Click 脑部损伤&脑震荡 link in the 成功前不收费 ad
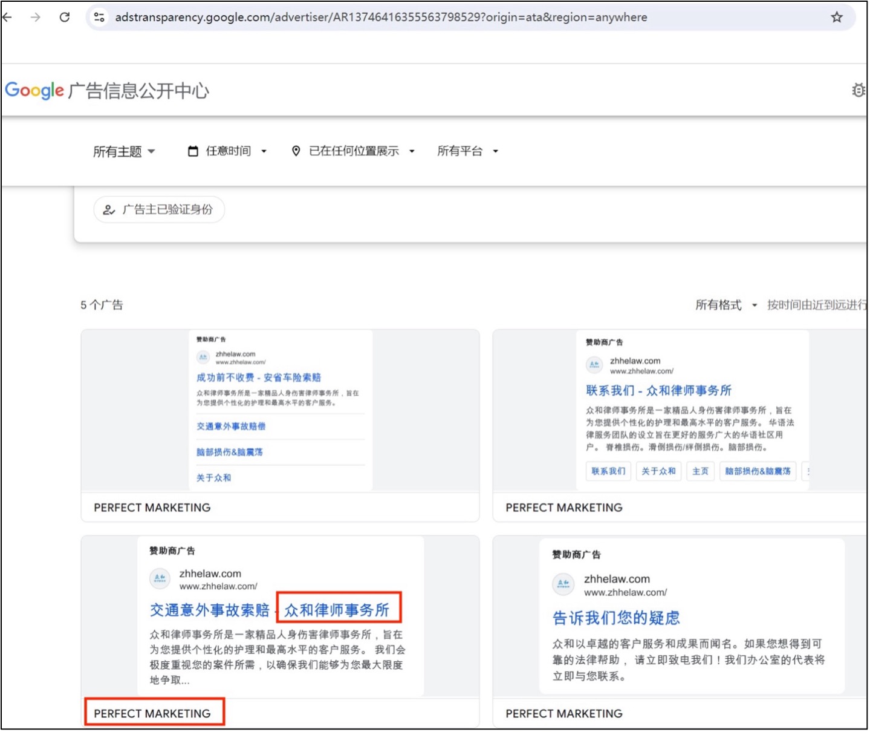 [x=230, y=452]
